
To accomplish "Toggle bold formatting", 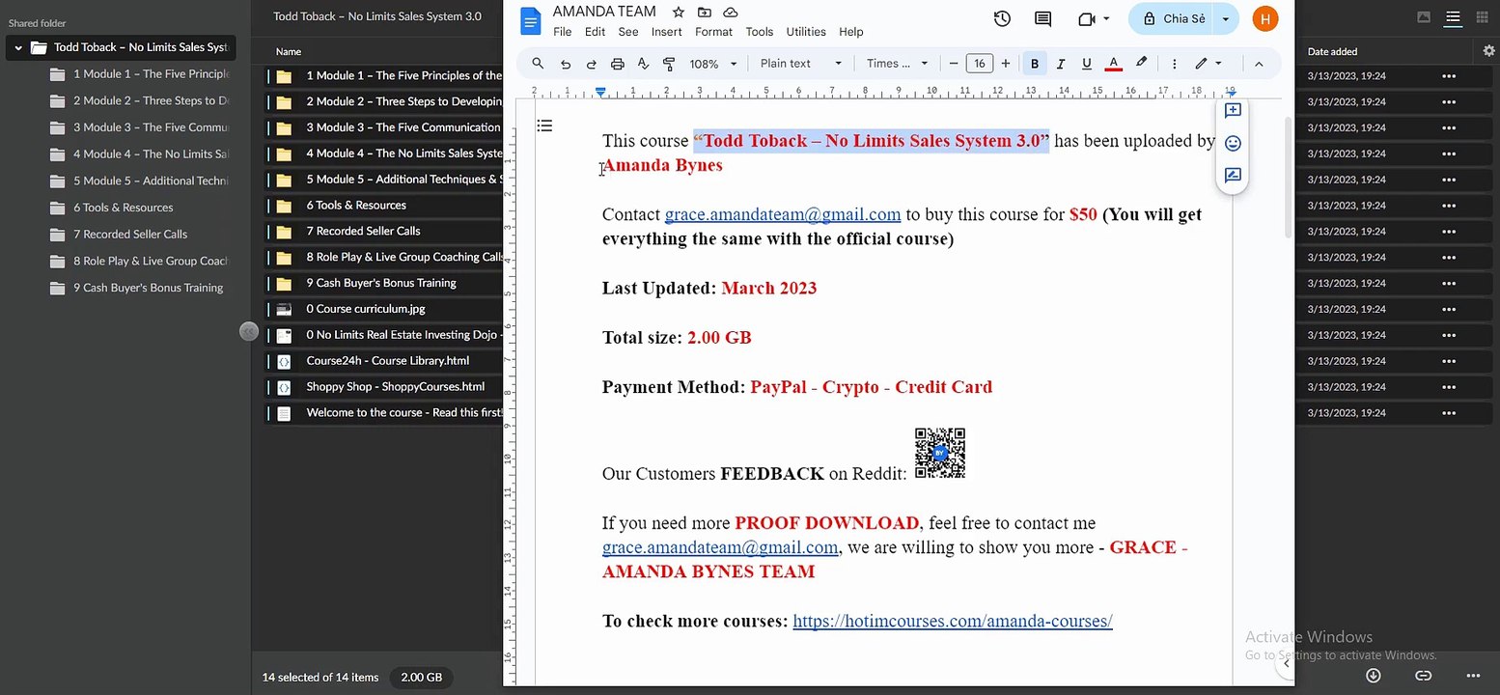I will click(1035, 64).
